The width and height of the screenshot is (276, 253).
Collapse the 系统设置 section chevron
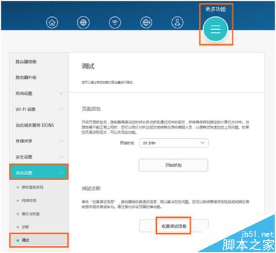click(61, 173)
